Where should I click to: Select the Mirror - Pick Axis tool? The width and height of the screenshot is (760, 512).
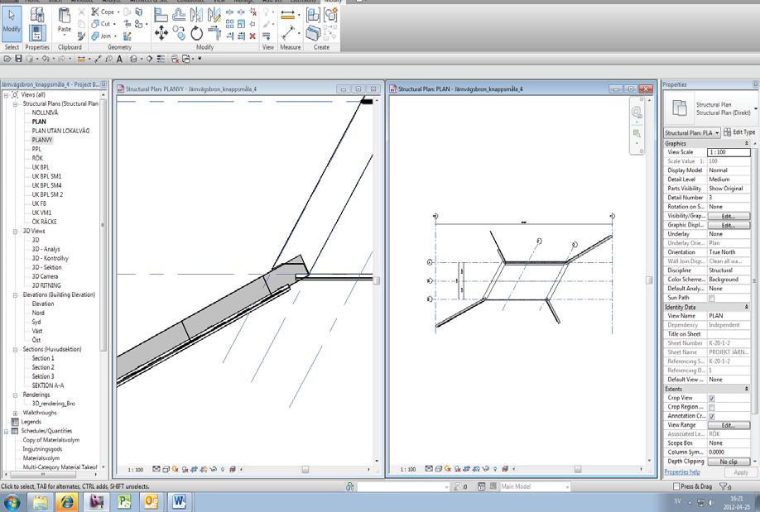click(196, 16)
